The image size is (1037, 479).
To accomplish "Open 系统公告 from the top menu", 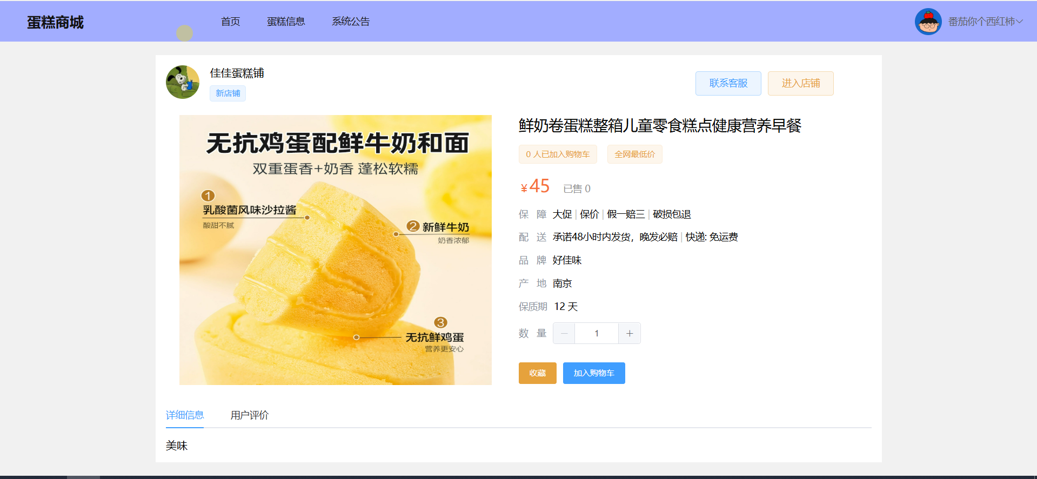I will [x=351, y=22].
